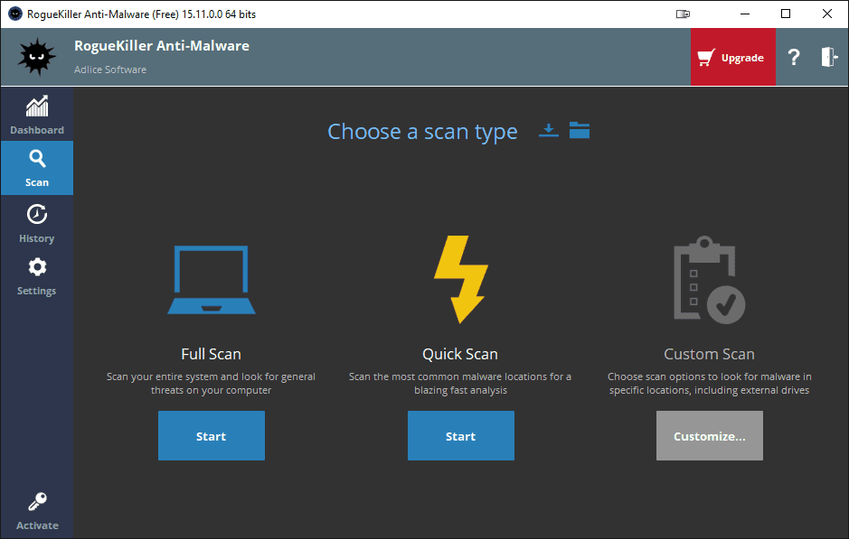Open help via the question mark icon
Image resolution: width=849 pixels, height=539 pixels.
[x=793, y=57]
